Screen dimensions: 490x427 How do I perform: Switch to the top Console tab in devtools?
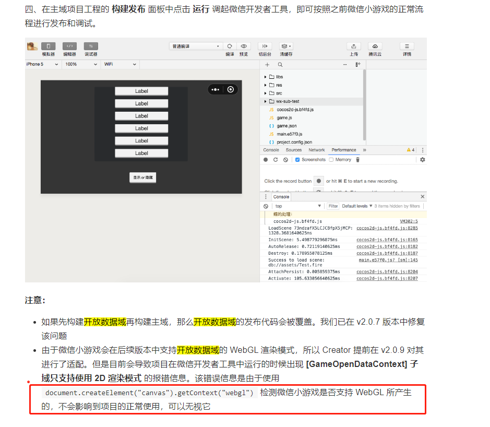(x=271, y=150)
